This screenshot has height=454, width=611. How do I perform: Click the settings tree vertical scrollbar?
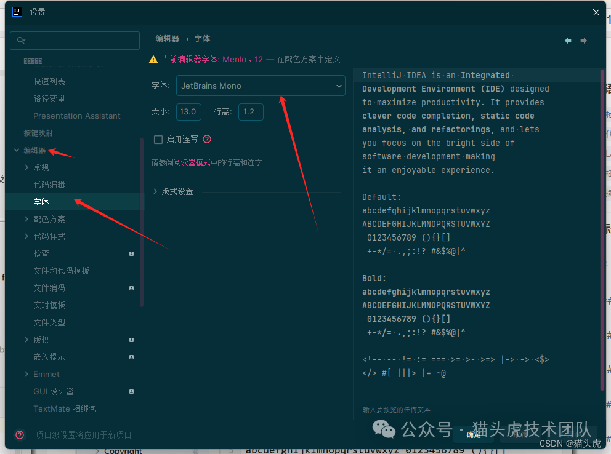click(x=142, y=223)
